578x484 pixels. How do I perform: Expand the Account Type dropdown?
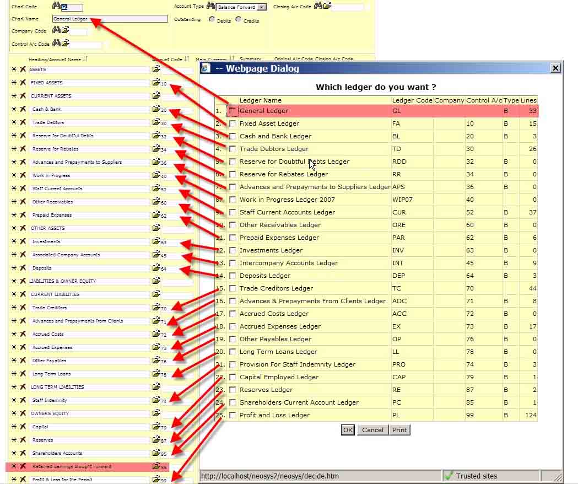[x=262, y=7]
